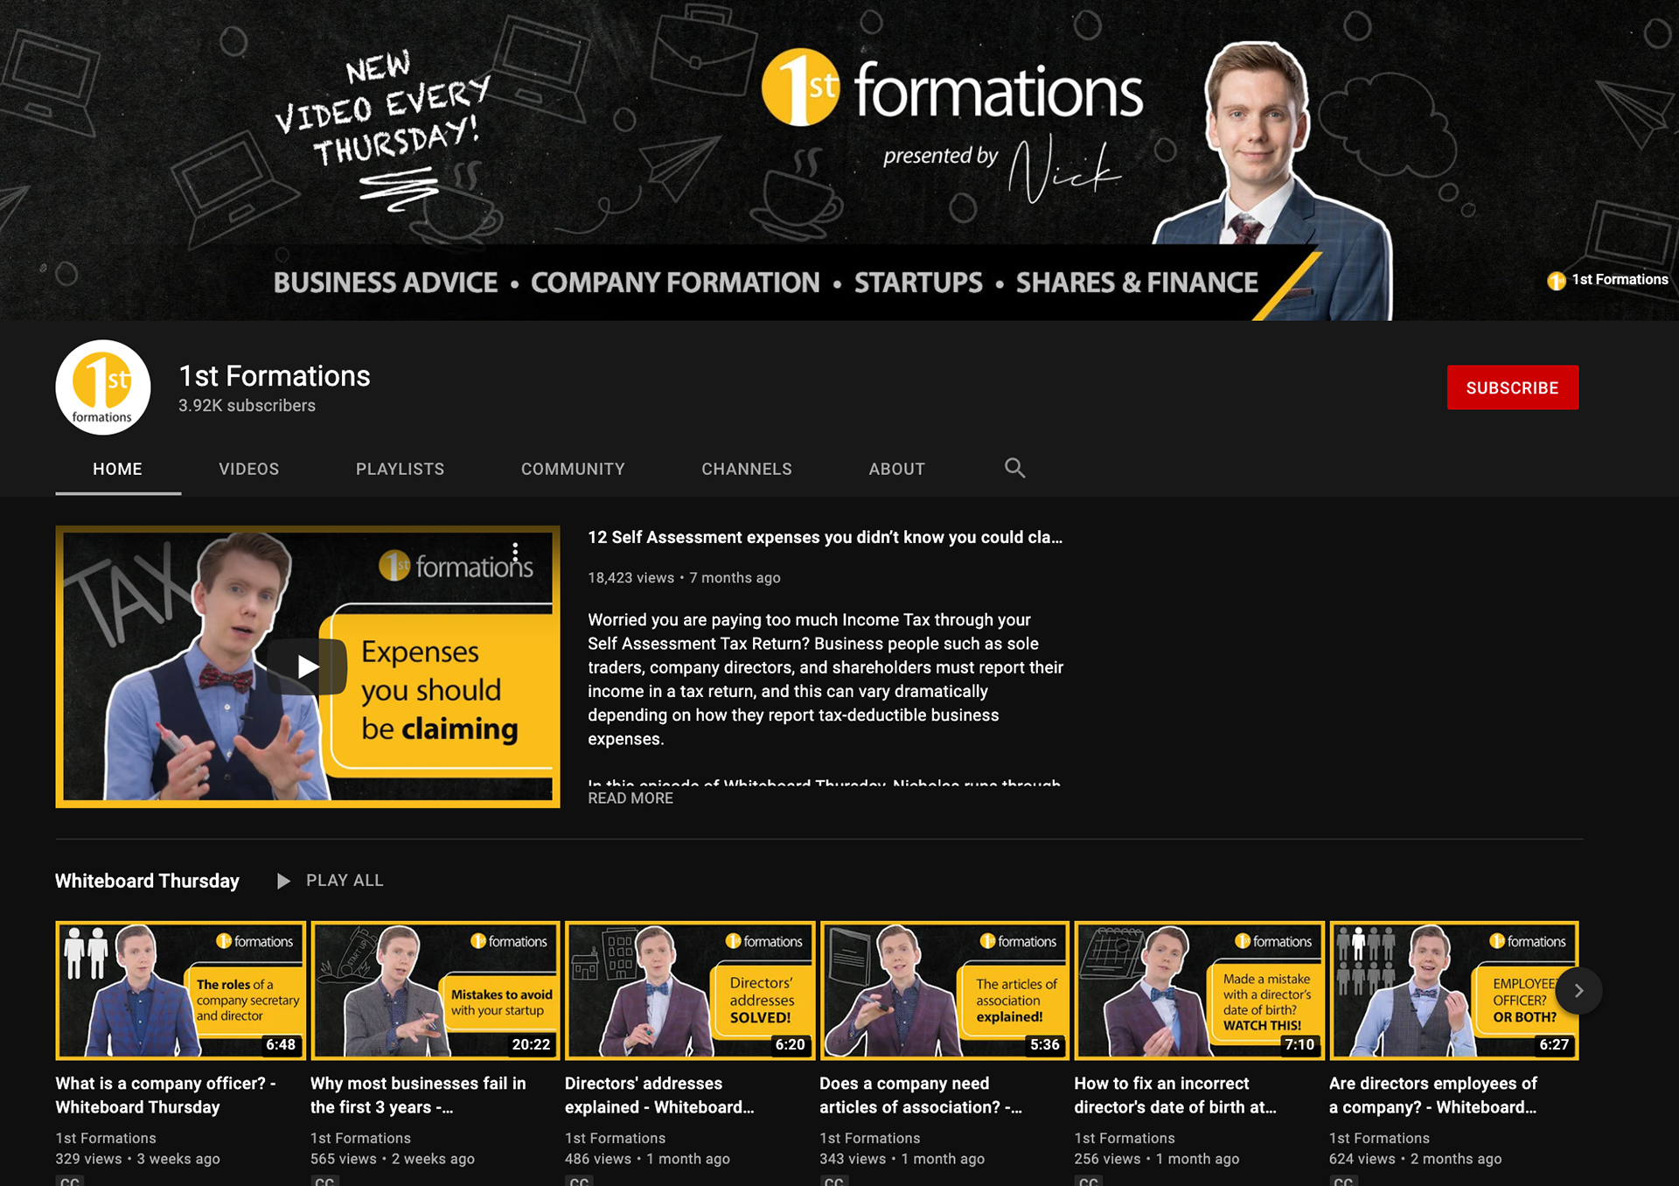Go to the Channels tab

tap(747, 469)
